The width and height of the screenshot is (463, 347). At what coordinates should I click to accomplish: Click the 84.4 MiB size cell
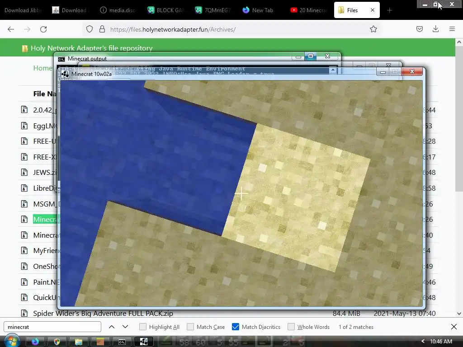pos(346,313)
